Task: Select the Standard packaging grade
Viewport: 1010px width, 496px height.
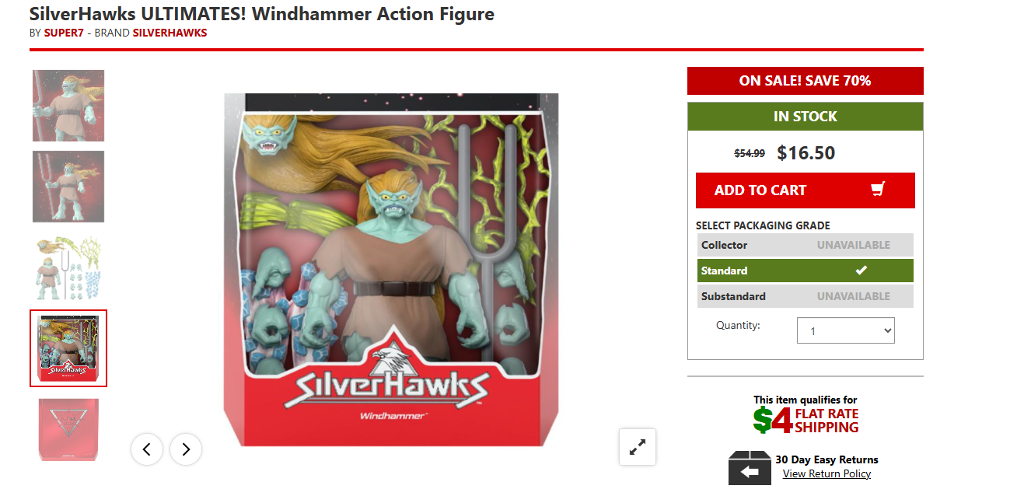Action: 805,271
